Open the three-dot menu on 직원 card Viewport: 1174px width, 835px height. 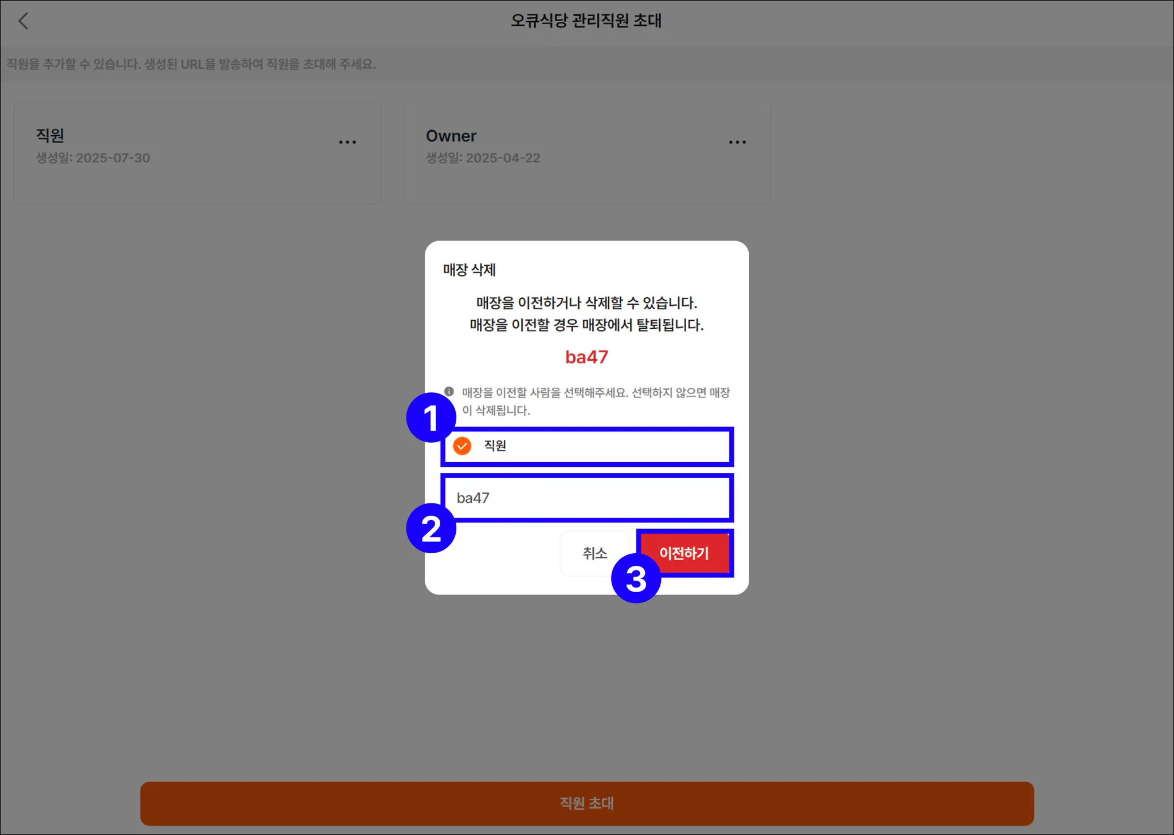click(x=347, y=142)
